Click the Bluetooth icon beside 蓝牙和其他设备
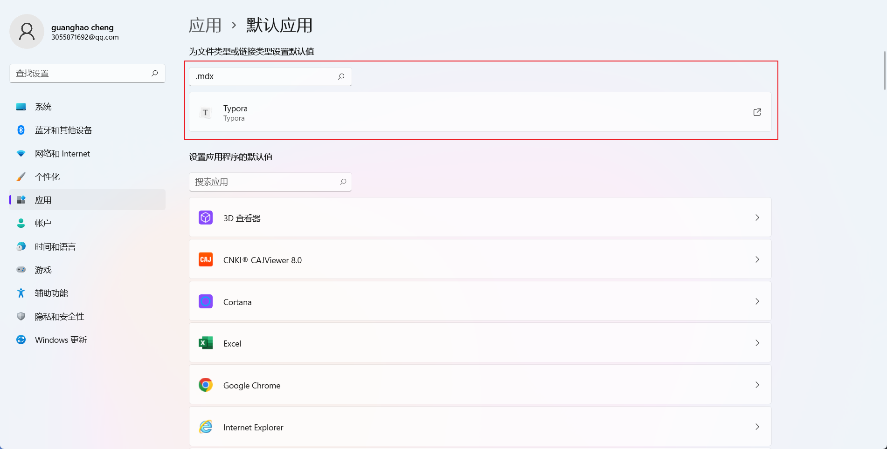This screenshot has height=449, width=887. [x=21, y=130]
